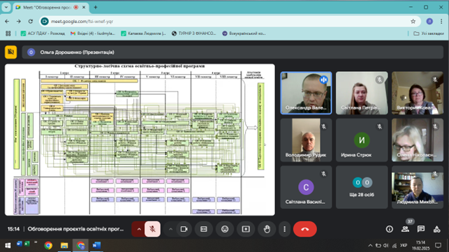Start presenting with share screen icon
Viewport: 449px width, 252px height.
pos(246,229)
